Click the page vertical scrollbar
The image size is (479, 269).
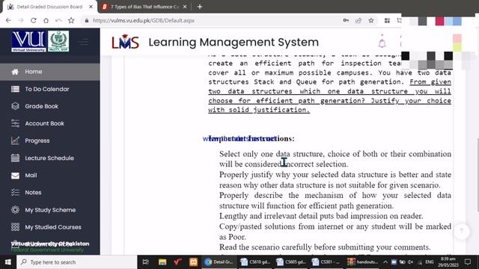tap(477, 174)
